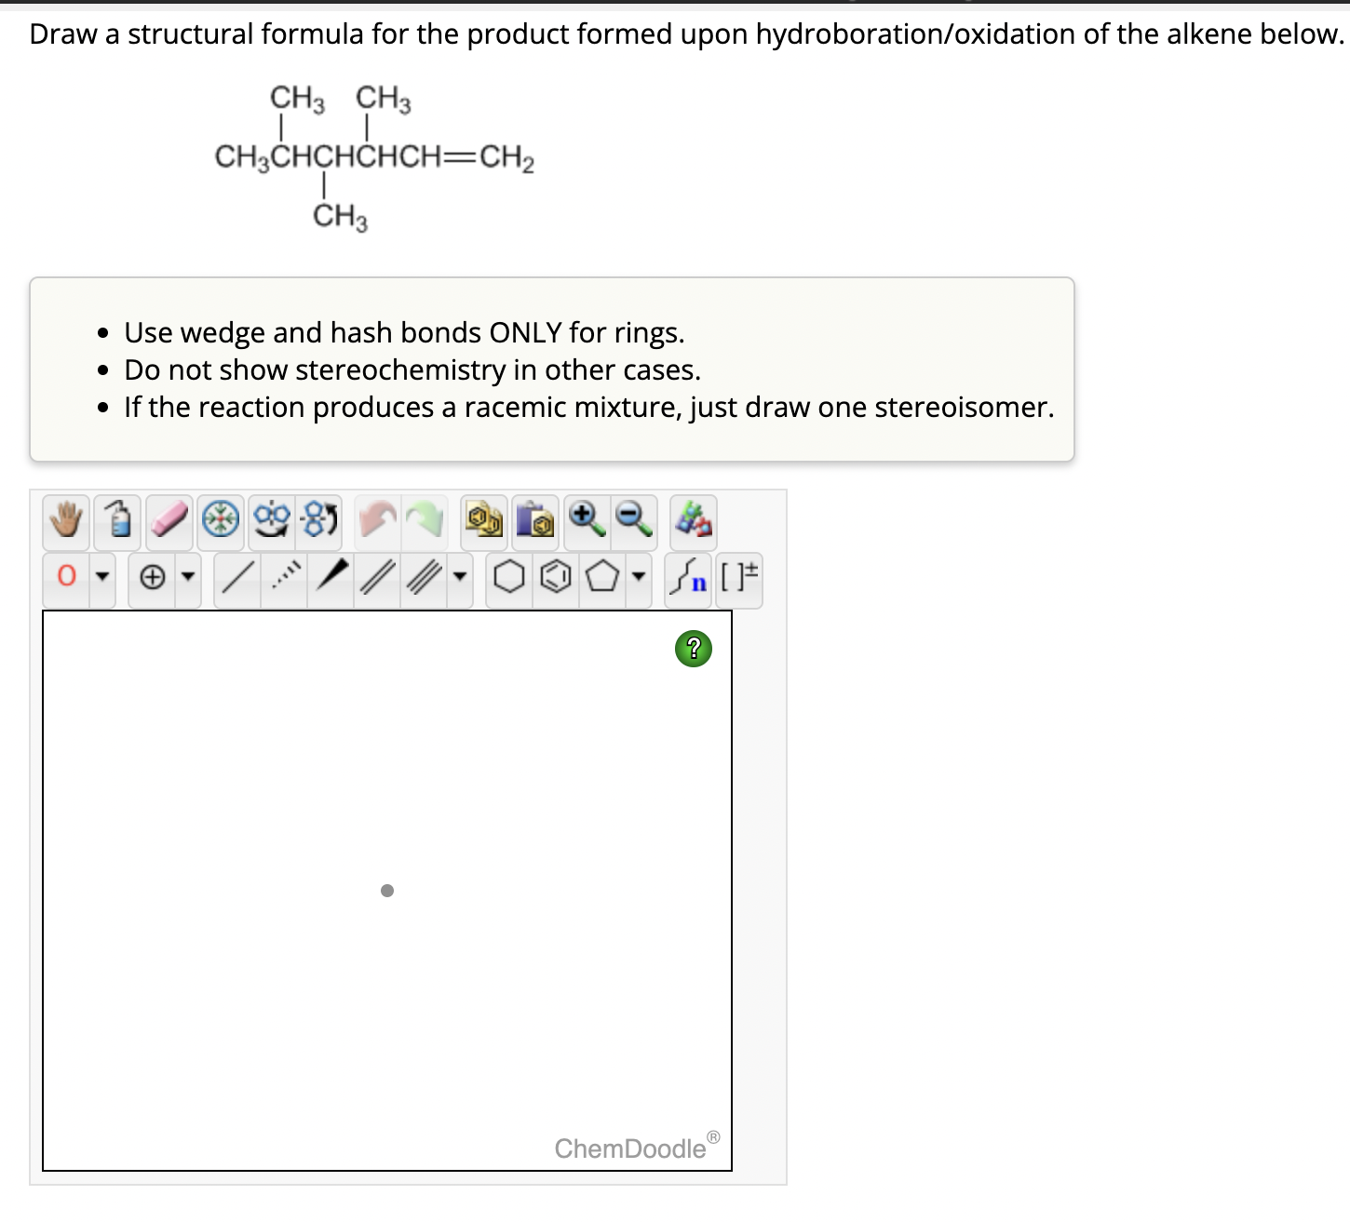Select the bracket charge tool

pyautogui.click(x=739, y=578)
